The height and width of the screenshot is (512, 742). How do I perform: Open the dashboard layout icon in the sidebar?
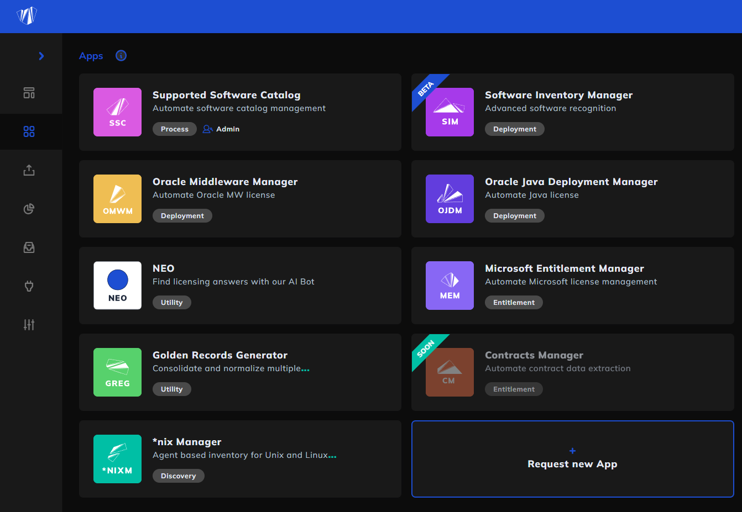pos(29,93)
